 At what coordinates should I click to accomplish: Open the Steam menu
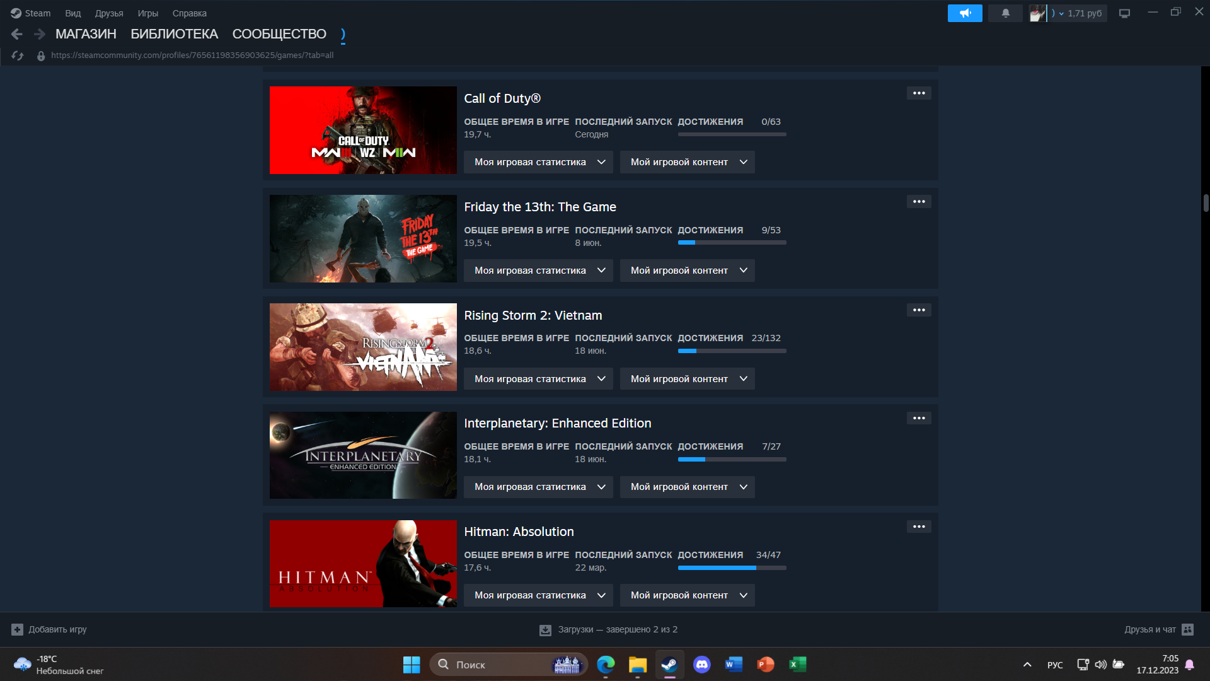(31, 13)
